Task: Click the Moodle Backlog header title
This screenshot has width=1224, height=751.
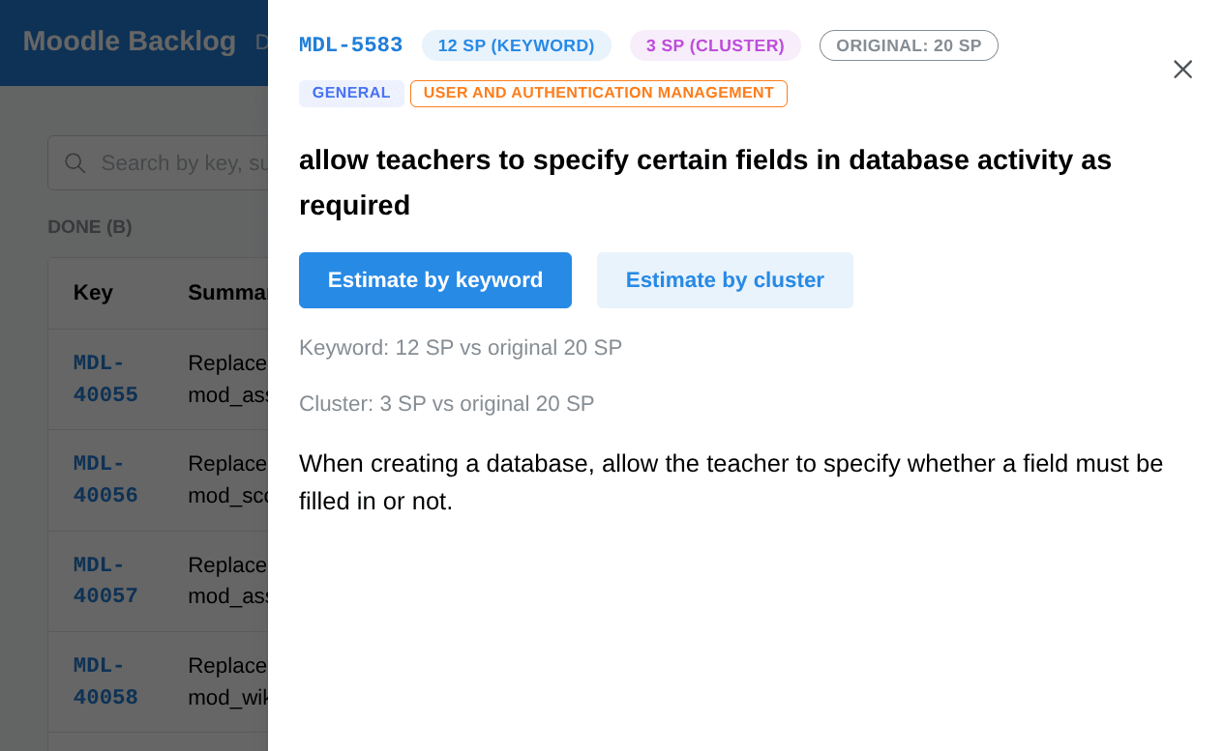Action: coord(130,42)
